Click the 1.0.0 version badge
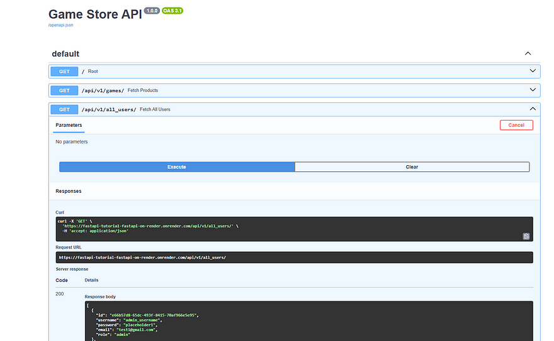The width and height of the screenshot is (554, 341). point(152,11)
